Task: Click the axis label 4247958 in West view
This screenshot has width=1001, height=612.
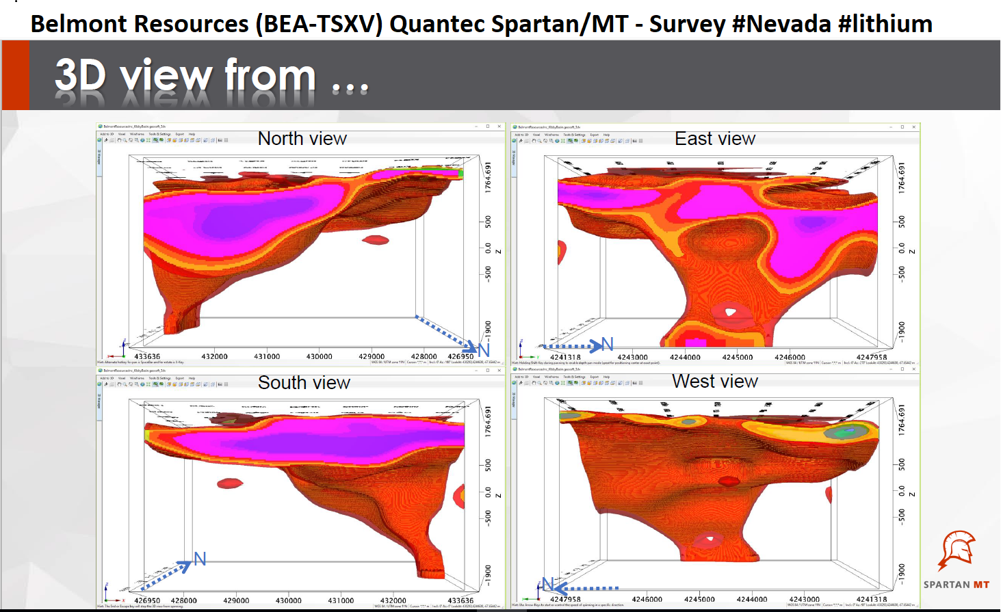Action: [565, 600]
